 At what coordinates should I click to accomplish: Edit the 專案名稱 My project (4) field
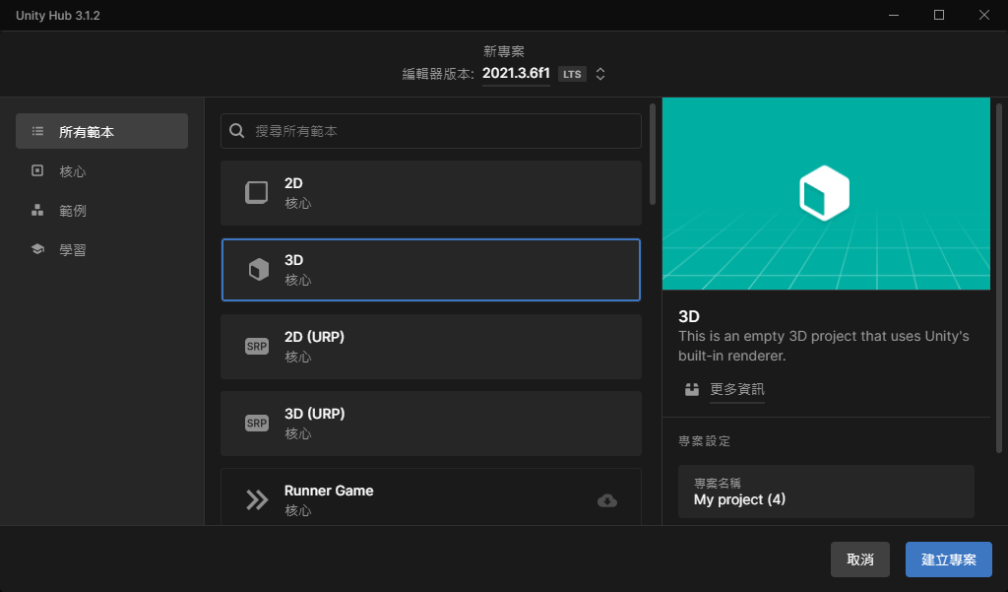point(826,492)
